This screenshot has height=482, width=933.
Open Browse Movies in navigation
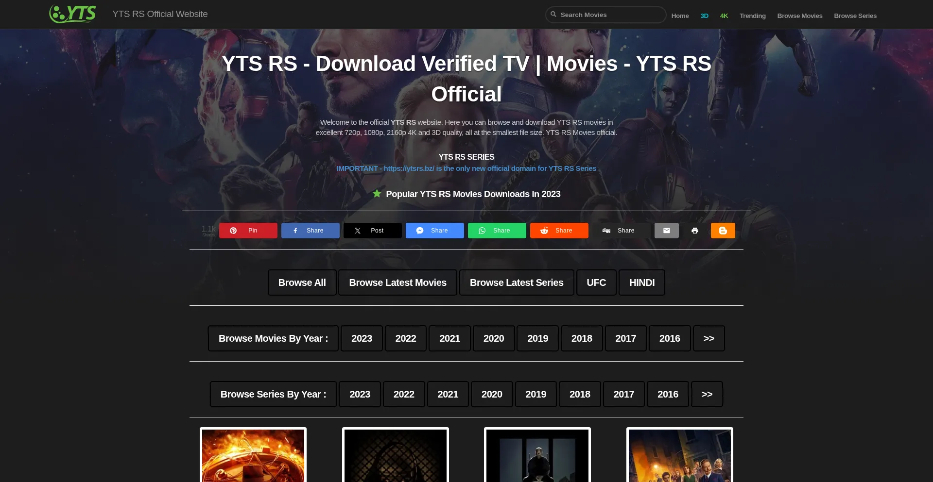tap(799, 16)
